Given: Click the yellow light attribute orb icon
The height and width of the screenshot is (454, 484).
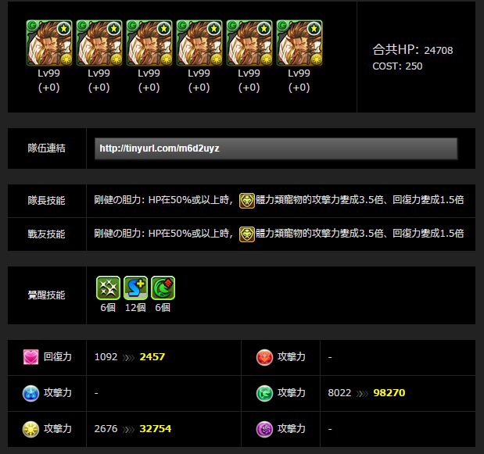Looking at the screenshot, I should coord(30,429).
